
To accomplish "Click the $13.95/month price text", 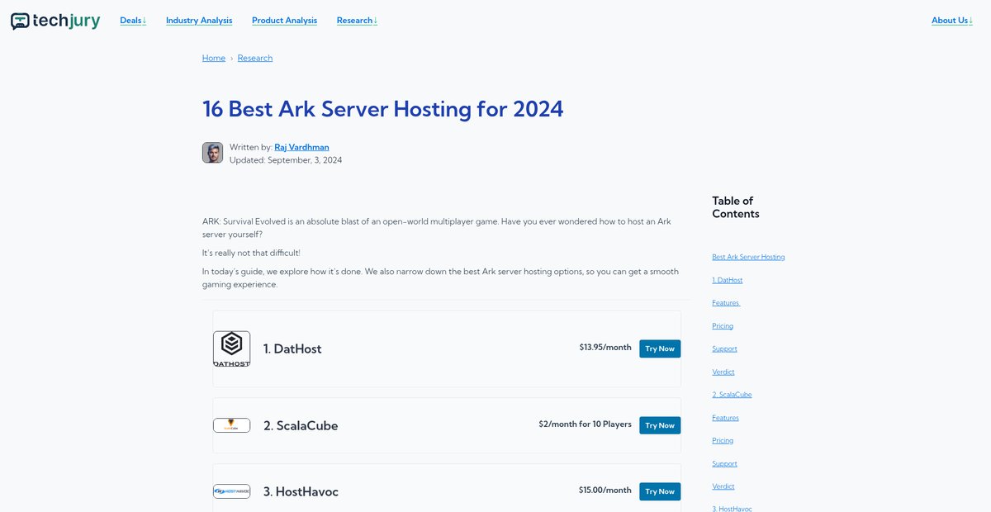I will tap(605, 348).
